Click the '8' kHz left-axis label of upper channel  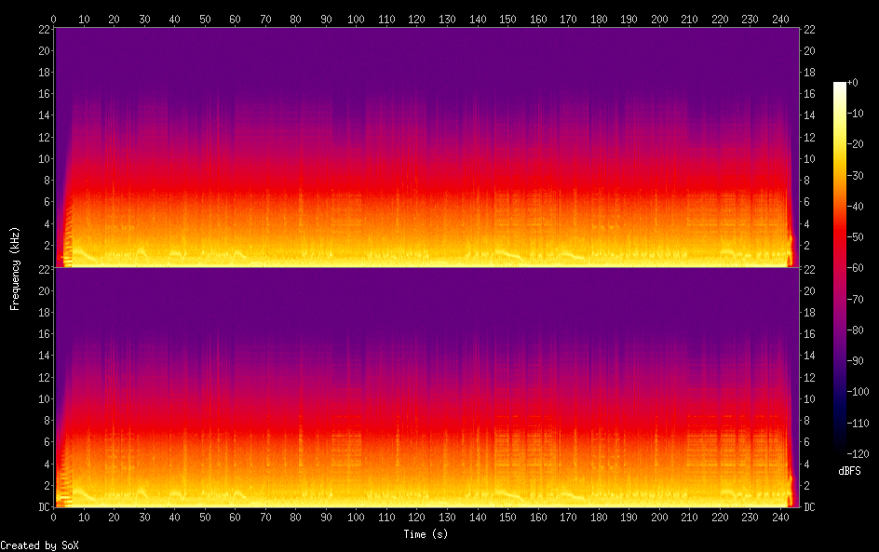point(47,180)
